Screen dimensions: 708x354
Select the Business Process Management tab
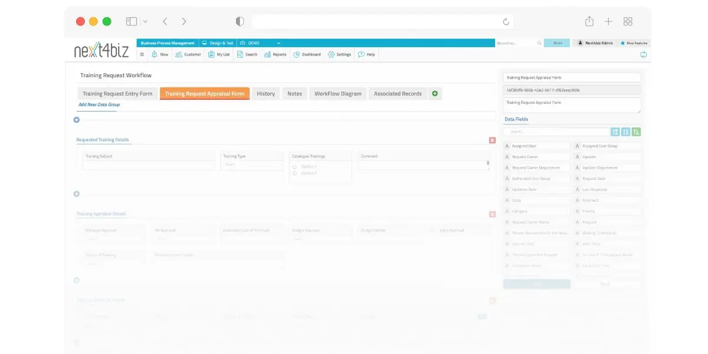pos(168,43)
